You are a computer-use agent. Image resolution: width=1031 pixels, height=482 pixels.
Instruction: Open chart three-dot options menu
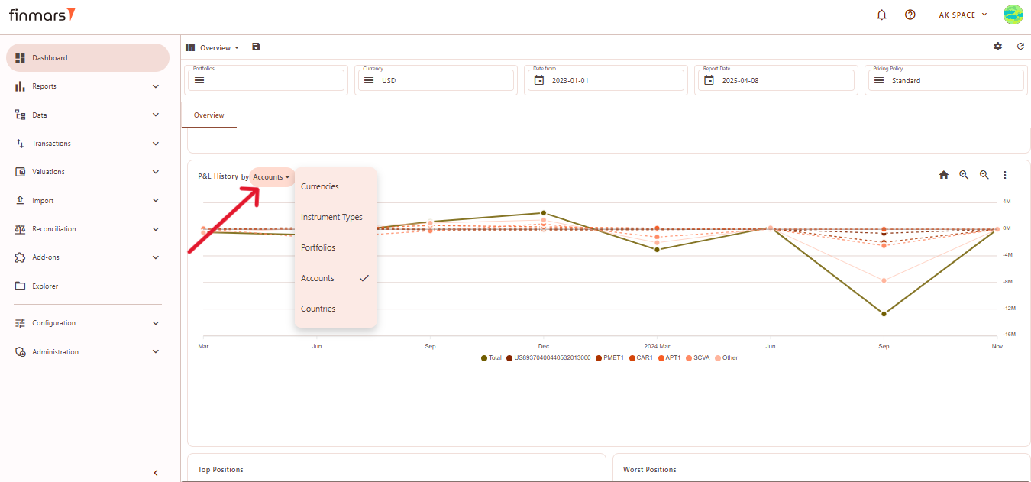pos(1005,175)
